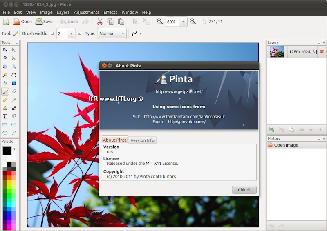Open the antialiasing squiggle dropdown
The image size is (327, 231).
coord(141,33)
